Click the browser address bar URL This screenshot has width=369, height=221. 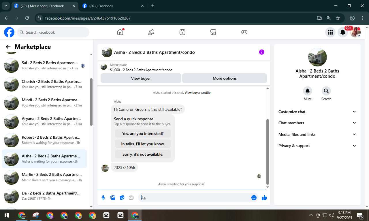pos(88,18)
